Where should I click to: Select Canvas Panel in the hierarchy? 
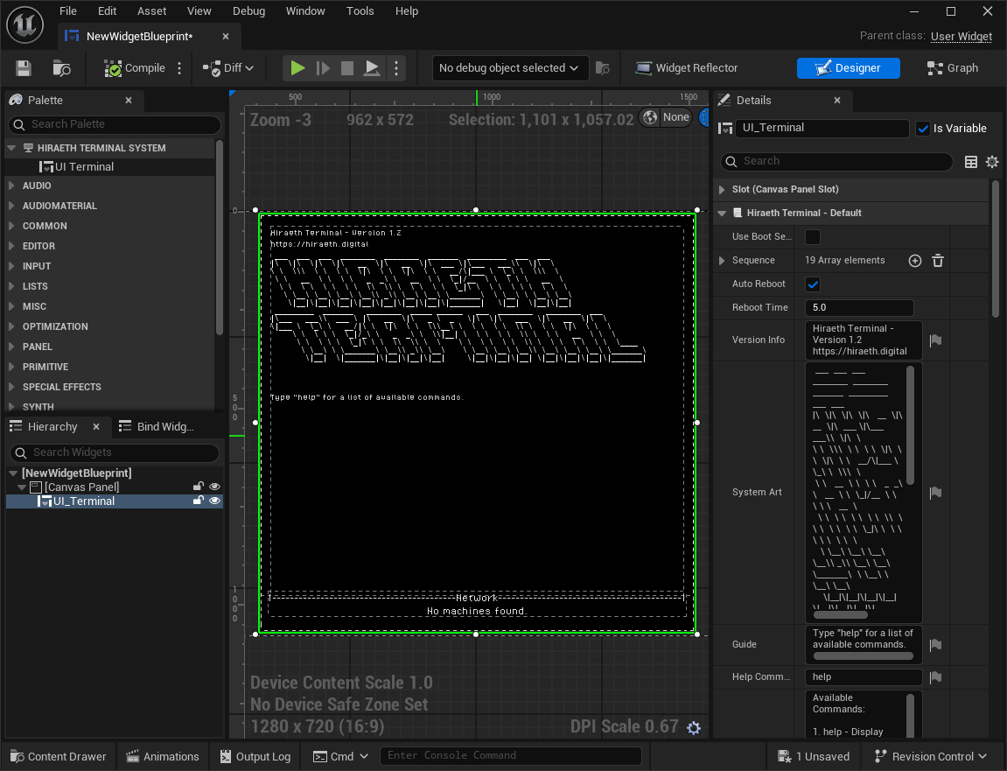[81, 487]
